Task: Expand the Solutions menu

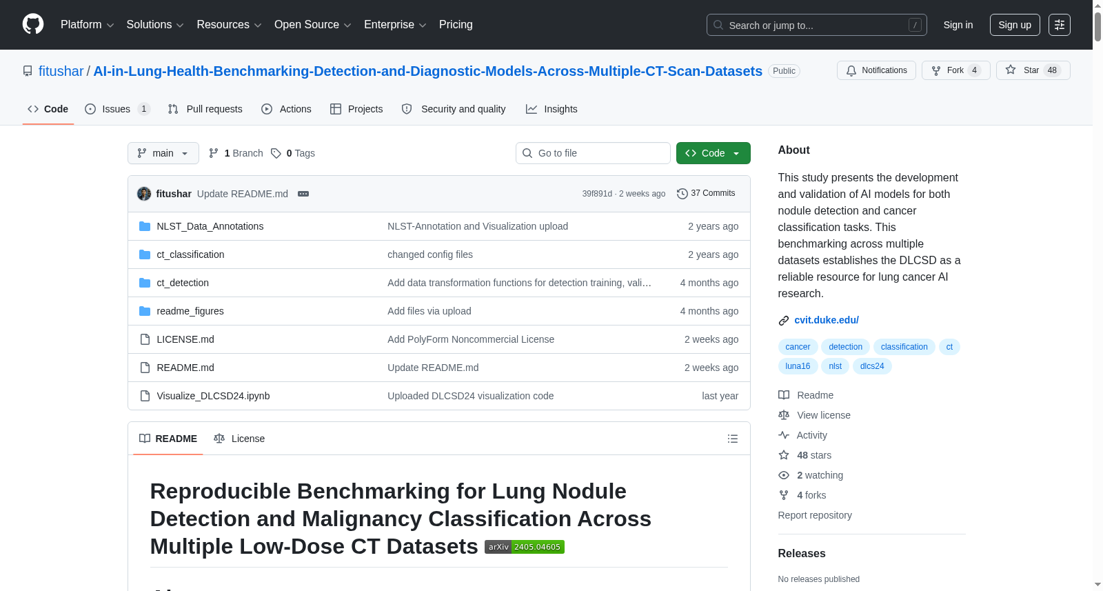Action: 155,25
